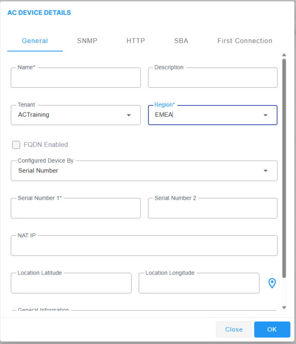
Task: Click the scrollbar down arrow
Action: [284, 307]
